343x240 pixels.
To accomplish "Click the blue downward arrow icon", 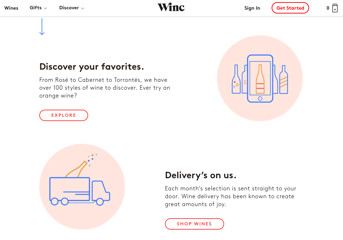I will tap(42, 27).
